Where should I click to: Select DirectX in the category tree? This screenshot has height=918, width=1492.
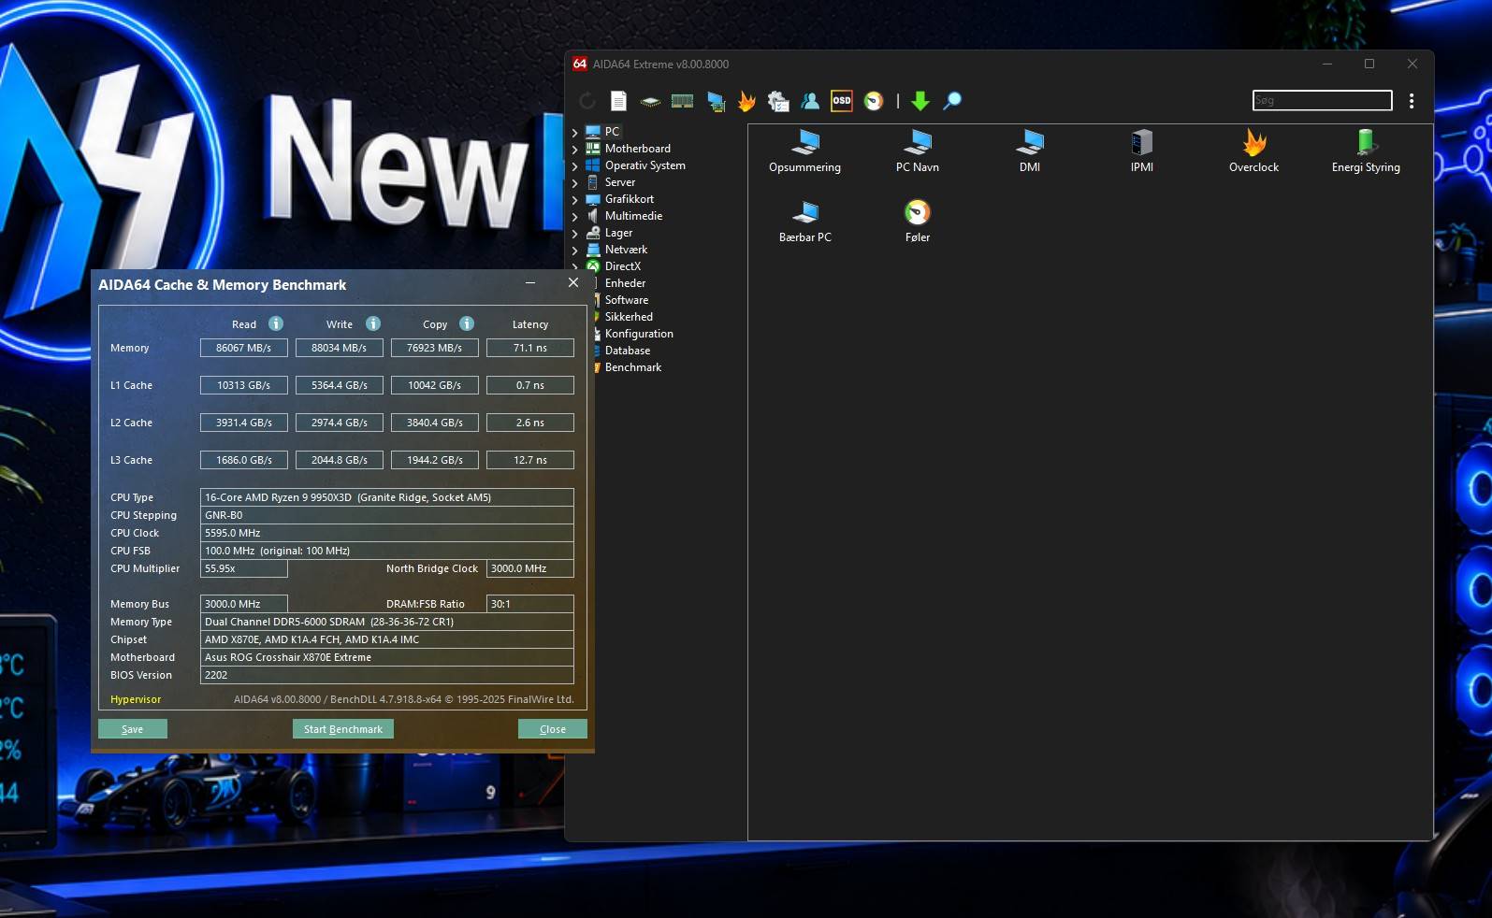(622, 266)
